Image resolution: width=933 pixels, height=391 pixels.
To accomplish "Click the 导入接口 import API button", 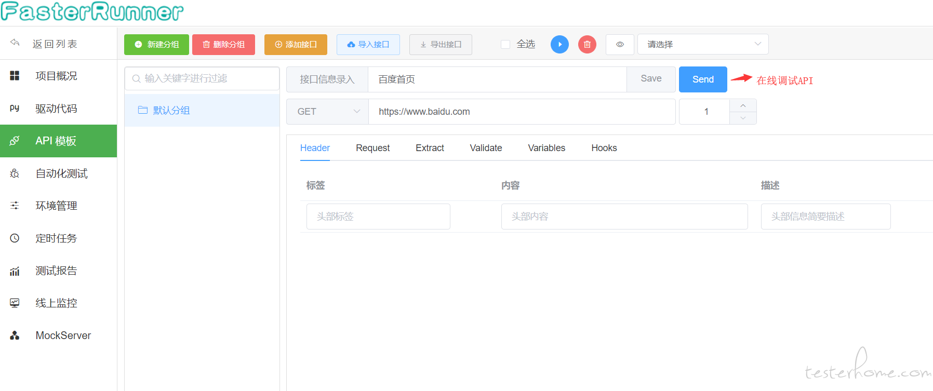I will [x=368, y=44].
